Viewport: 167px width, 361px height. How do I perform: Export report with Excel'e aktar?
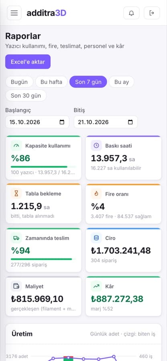28,62
